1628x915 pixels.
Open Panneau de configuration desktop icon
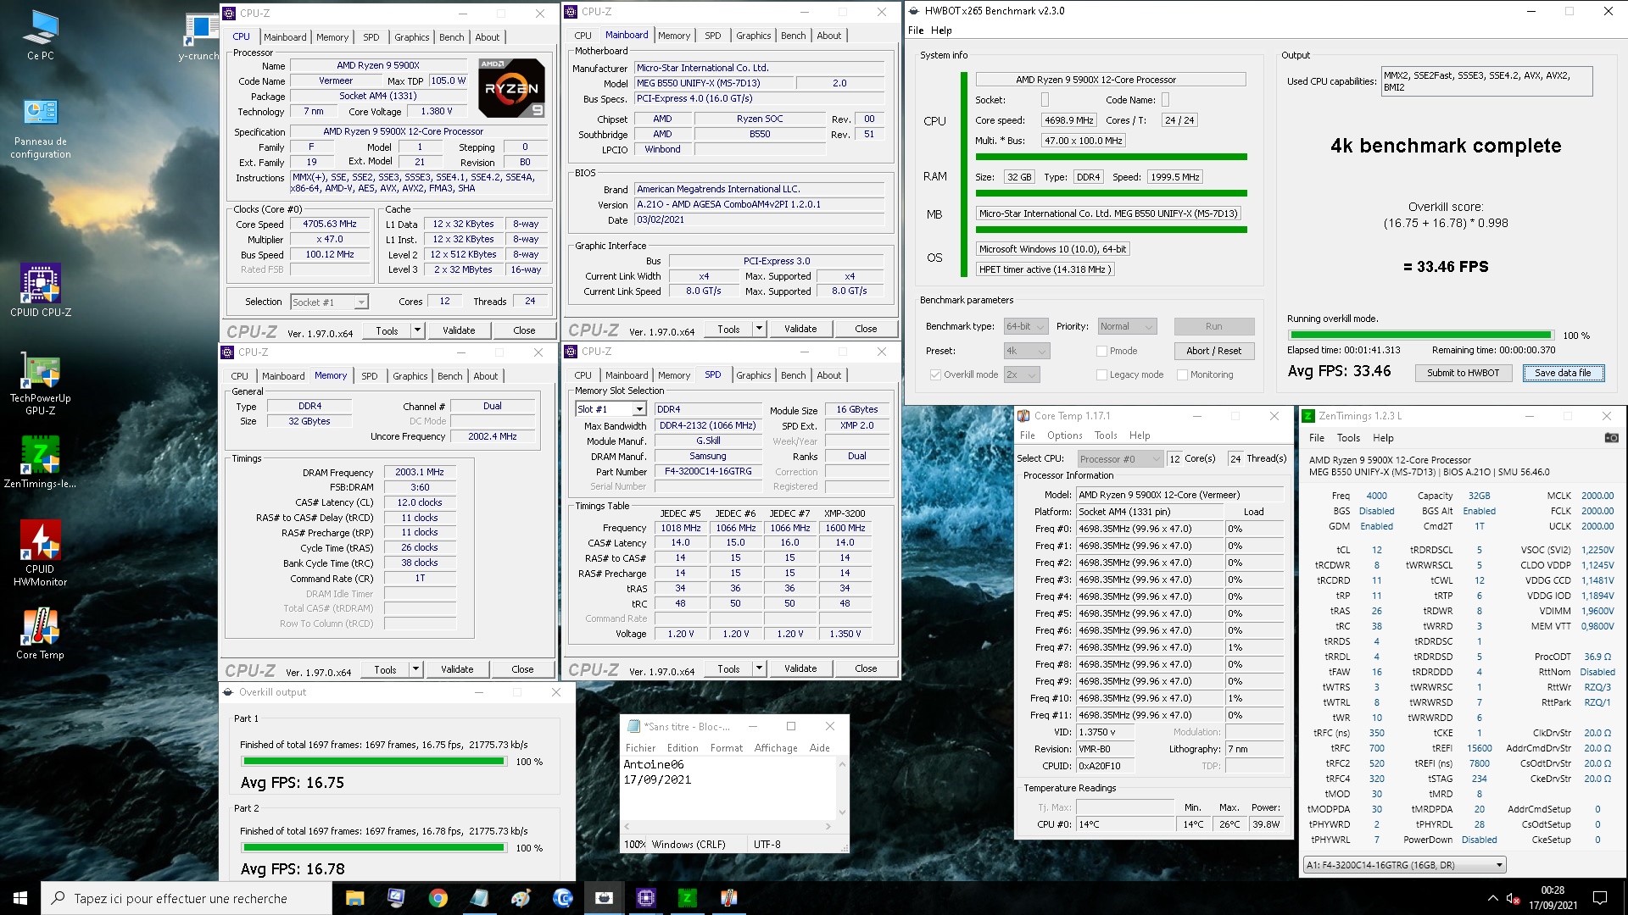[40, 129]
